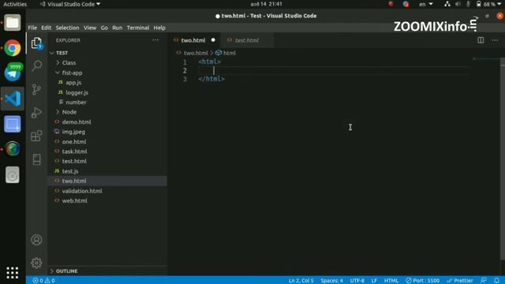Switch to the two.html editor tab
The height and width of the screenshot is (284, 505).
coord(193,40)
